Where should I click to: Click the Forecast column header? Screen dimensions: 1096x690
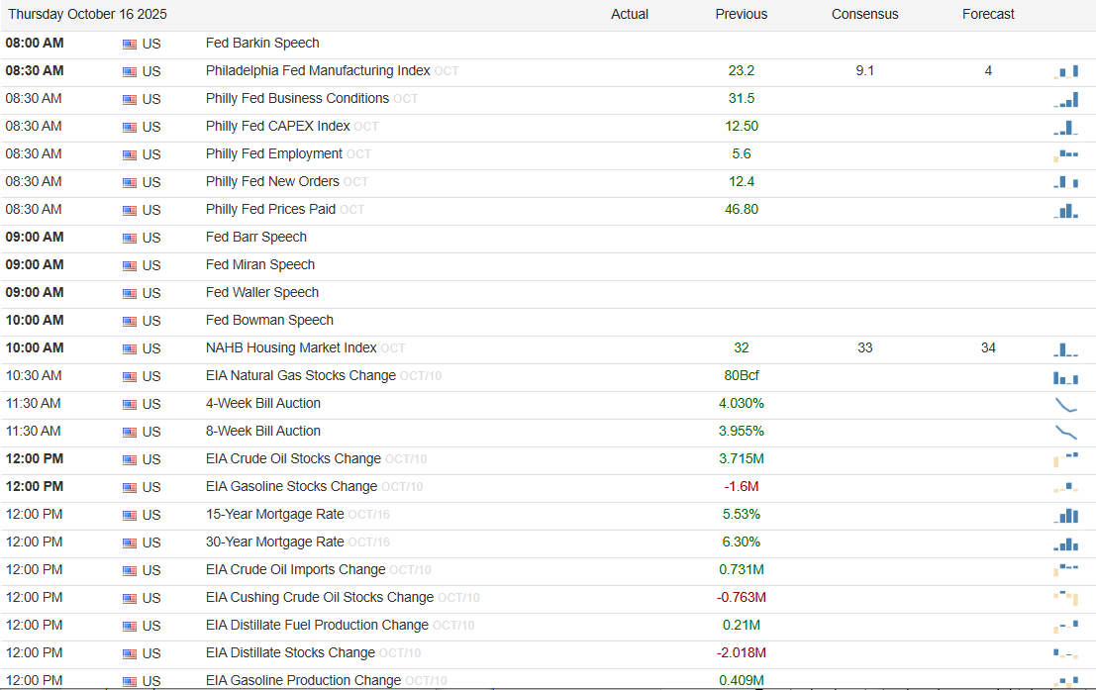[x=988, y=14]
